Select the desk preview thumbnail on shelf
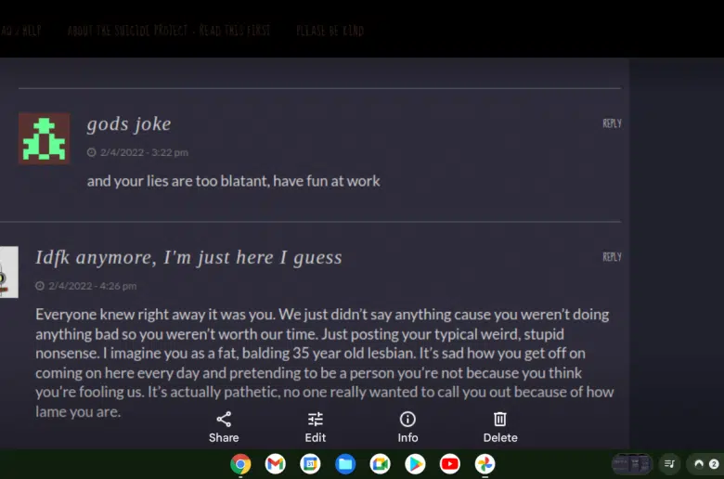The width and height of the screenshot is (724, 479). click(x=632, y=464)
